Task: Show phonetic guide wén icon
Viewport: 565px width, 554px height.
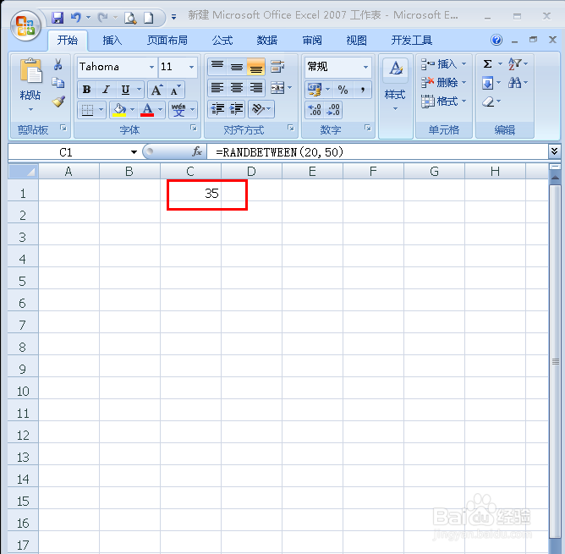Action: [178, 110]
